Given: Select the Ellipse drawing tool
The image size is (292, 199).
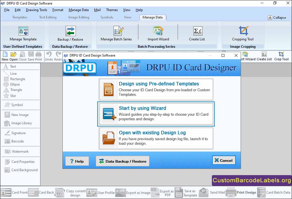Looking at the screenshot, I should [12, 84].
